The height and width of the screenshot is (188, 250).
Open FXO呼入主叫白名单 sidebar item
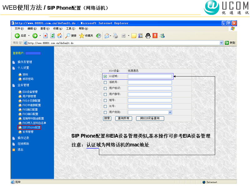[x=34, y=123]
